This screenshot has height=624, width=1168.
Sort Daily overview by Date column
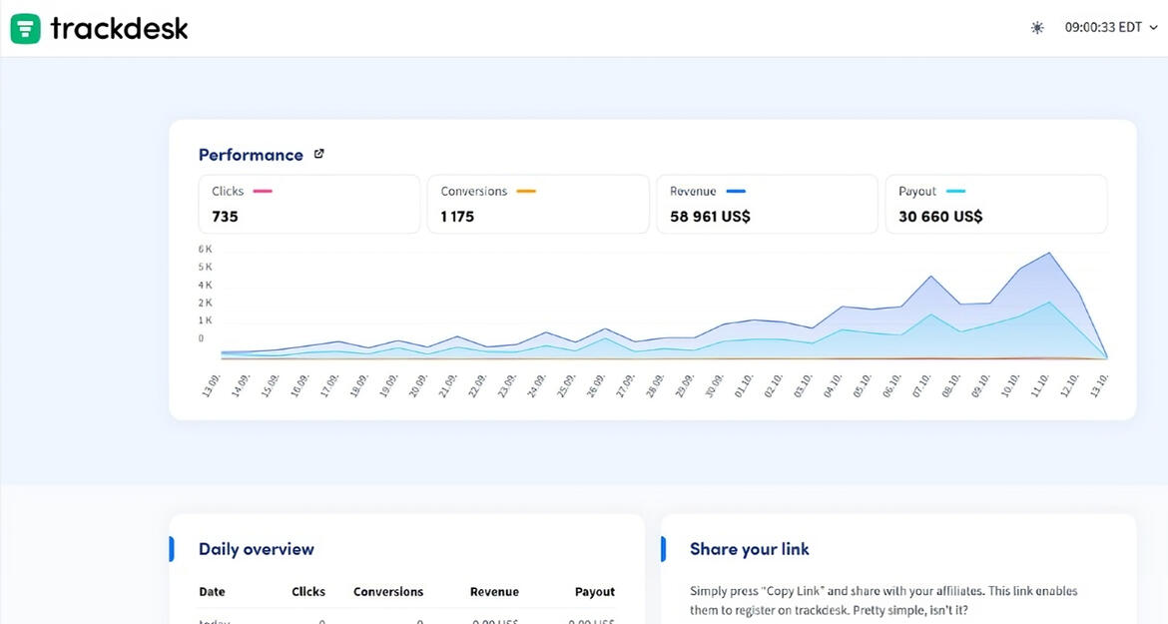coord(212,591)
